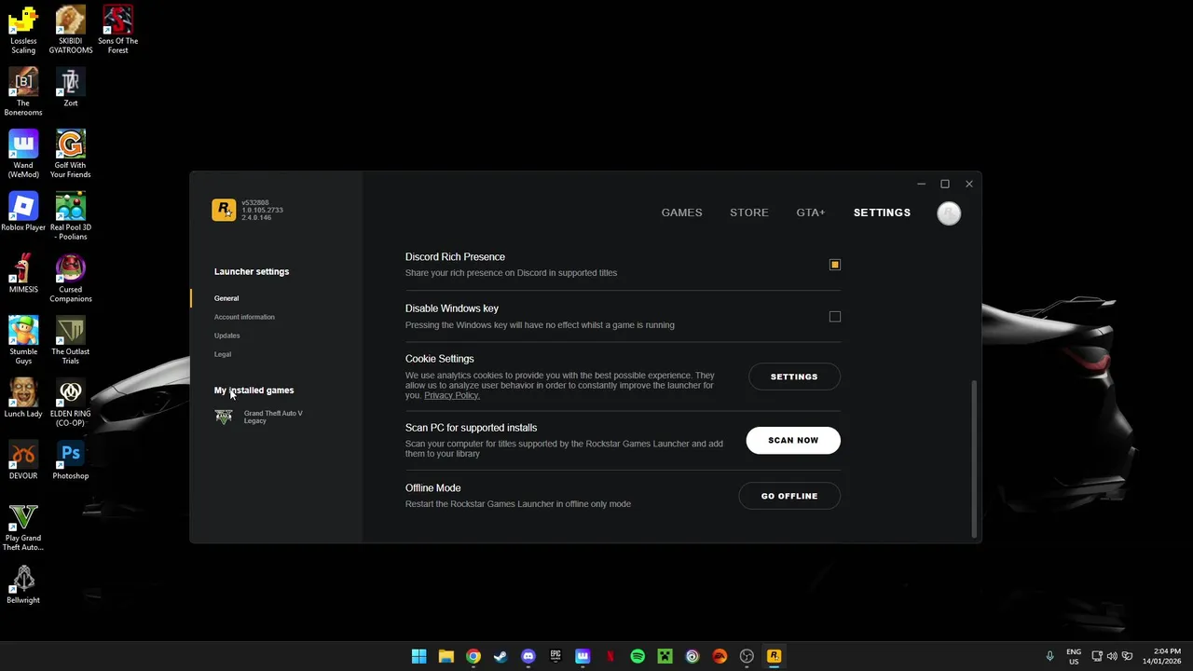The height and width of the screenshot is (671, 1193).
Task: Open Photoshop desktop shortcut
Action: click(x=71, y=460)
